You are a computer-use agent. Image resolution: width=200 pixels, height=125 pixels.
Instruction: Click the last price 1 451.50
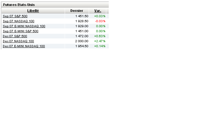pyautogui.click(x=82, y=16)
